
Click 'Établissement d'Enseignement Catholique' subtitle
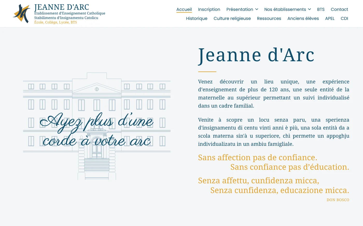click(70, 13)
